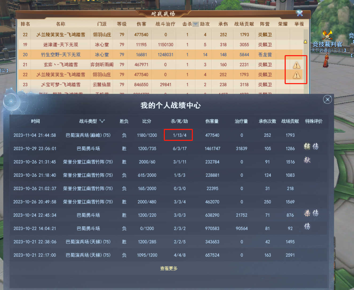This screenshot has width=354, height=290.
Task: Sort scoreboard by 战斗治疗 column header
Action: tap(165, 24)
